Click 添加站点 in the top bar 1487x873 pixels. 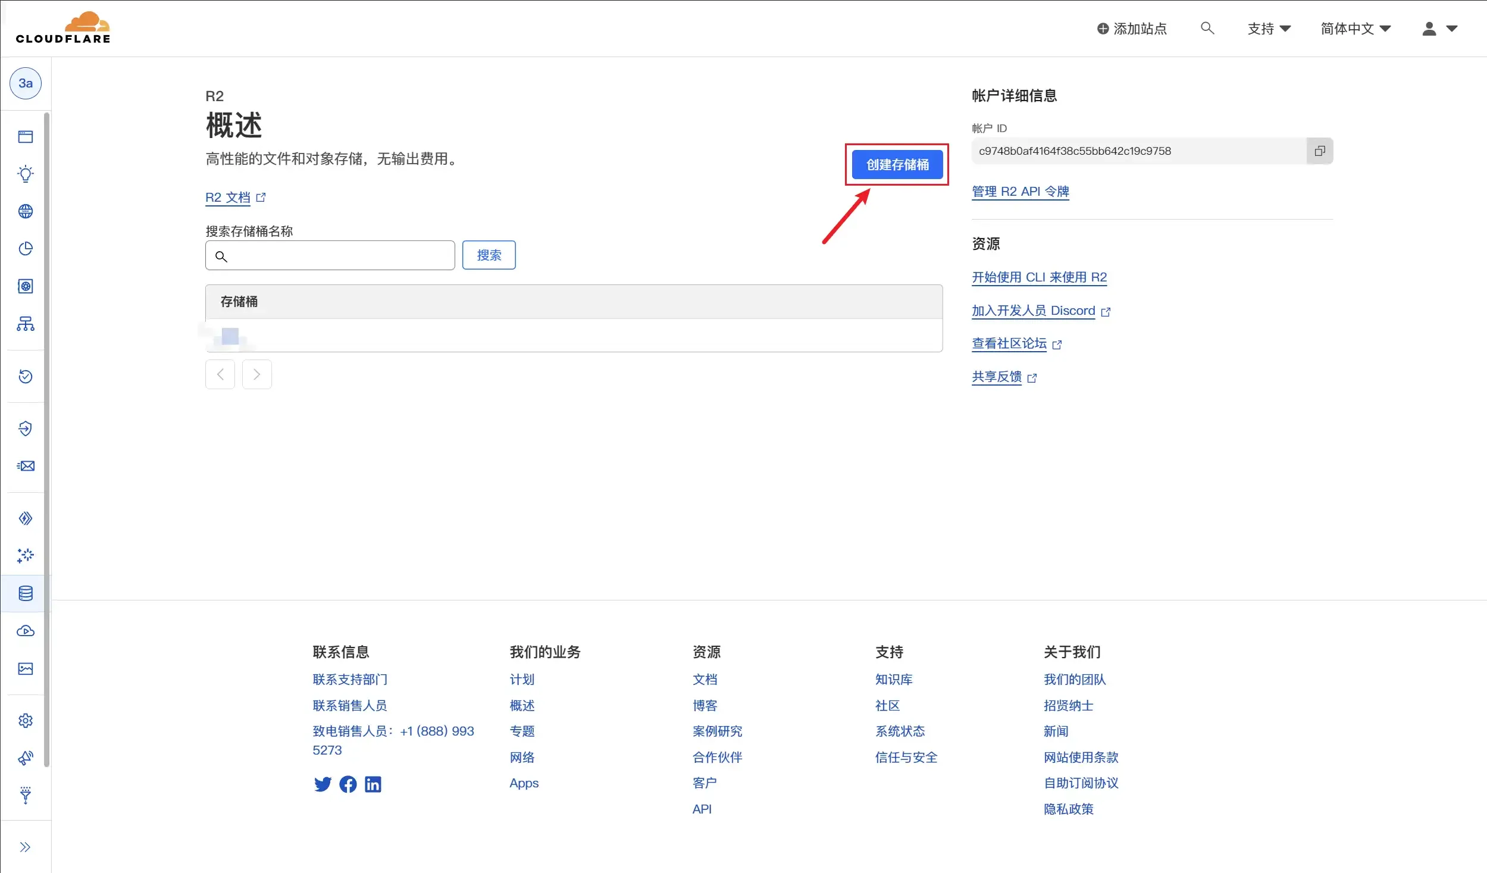1132,29
